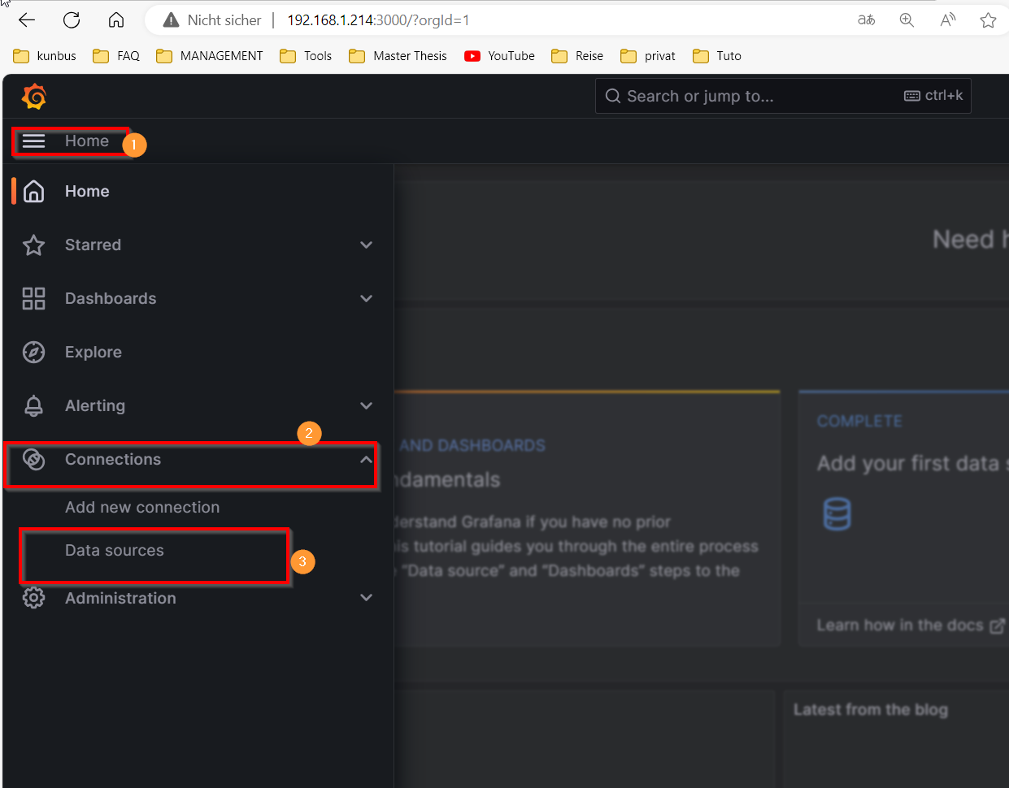Click the Explore compass icon
1009x788 pixels.
point(33,352)
